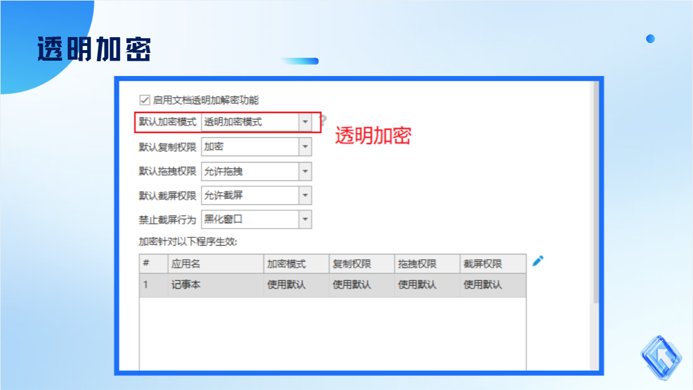Click the 复制权限 column header
Image resolution: width=693 pixels, height=390 pixels.
(362, 264)
